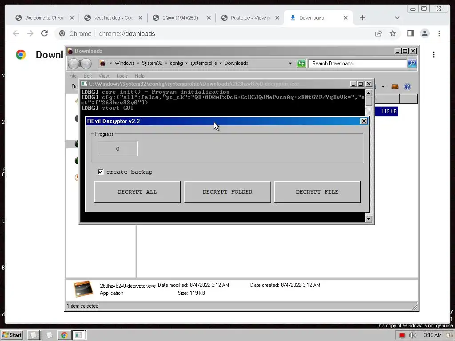The height and width of the screenshot is (341, 455).
Task: Open Downloads page more actions menu
Action: [434, 55]
